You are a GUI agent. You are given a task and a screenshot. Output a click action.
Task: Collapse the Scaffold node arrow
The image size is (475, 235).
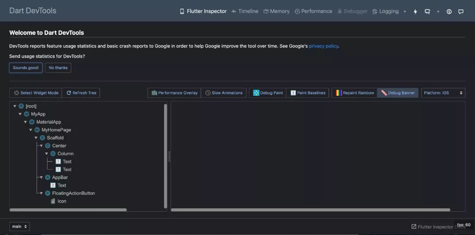point(36,137)
